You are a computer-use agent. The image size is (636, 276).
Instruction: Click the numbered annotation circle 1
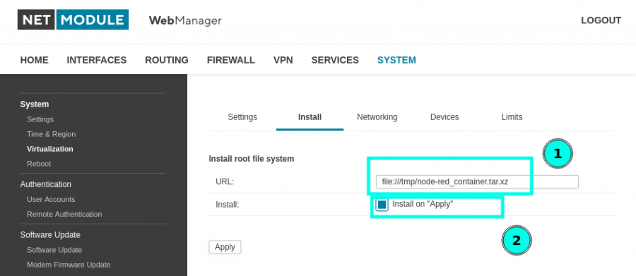pos(558,154)
